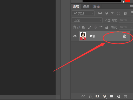Delete layer with trash icon
Viewport: 133px width, 100px height.
(x=125, y=96)
